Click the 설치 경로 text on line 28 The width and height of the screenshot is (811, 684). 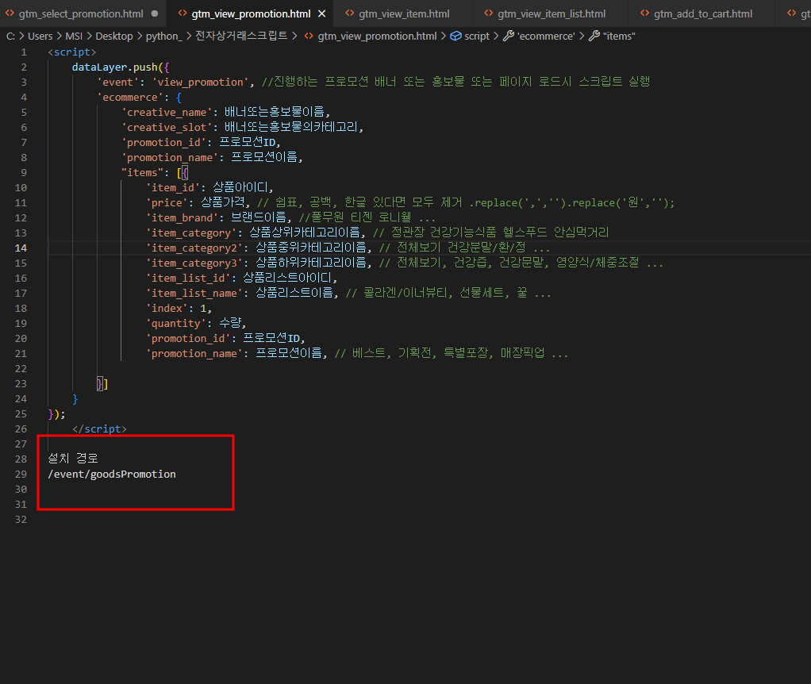pyautogui.click(x=72, y=459)
